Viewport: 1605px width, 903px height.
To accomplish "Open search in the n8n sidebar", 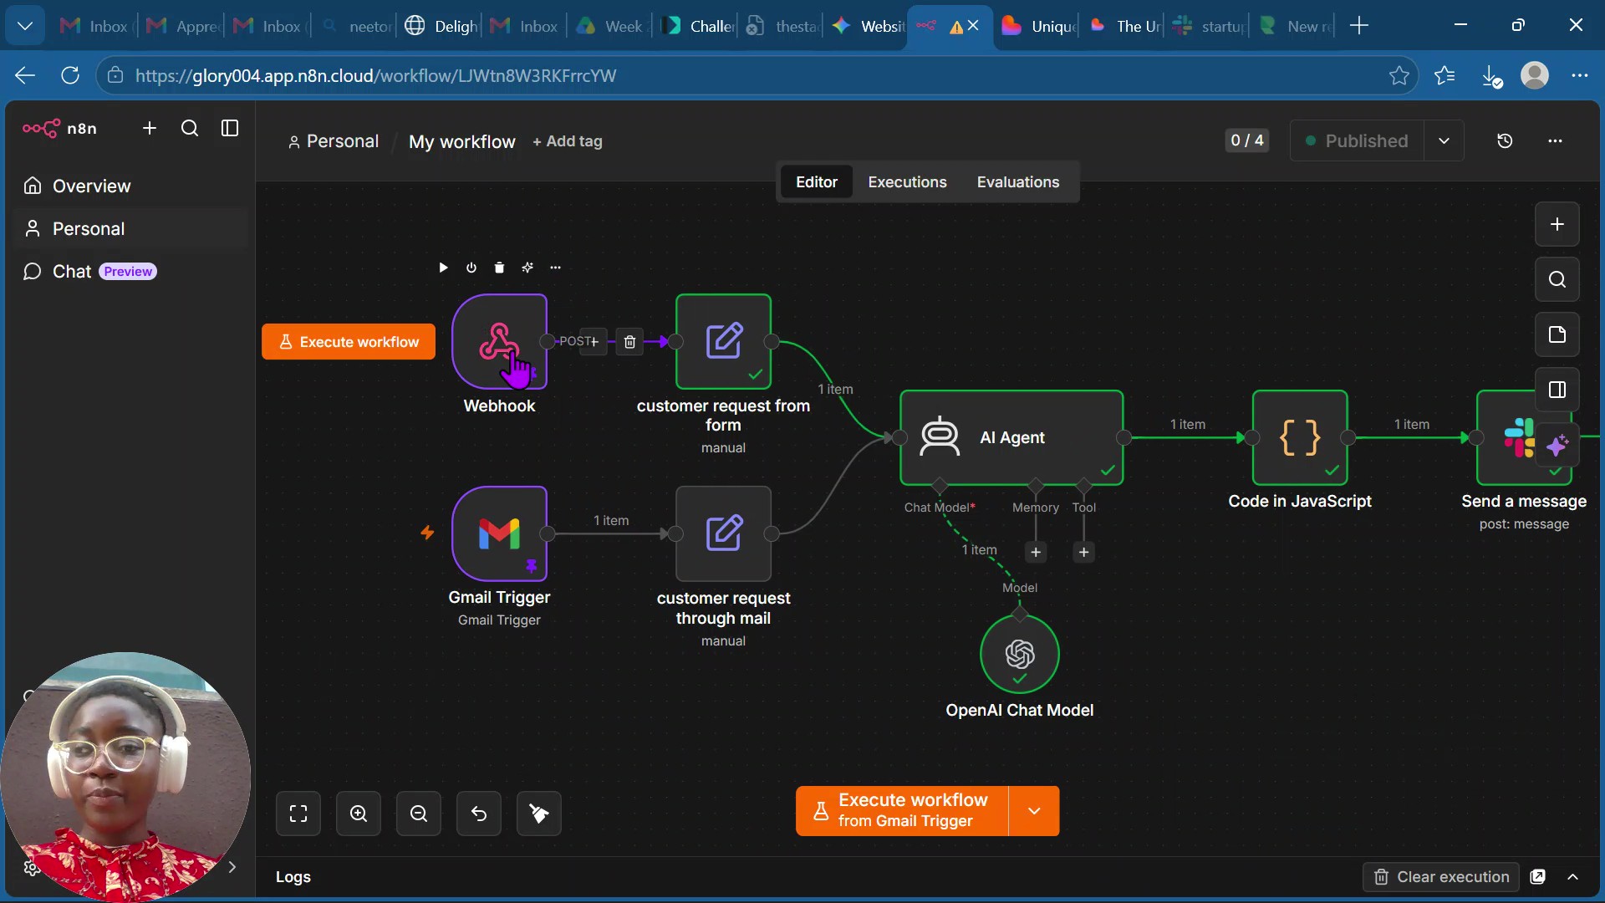I will [x=190, y=128].
